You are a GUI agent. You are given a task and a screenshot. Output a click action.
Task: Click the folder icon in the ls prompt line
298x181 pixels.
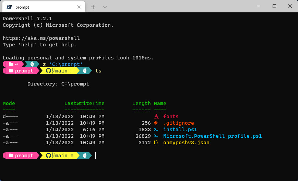(11, 71)
